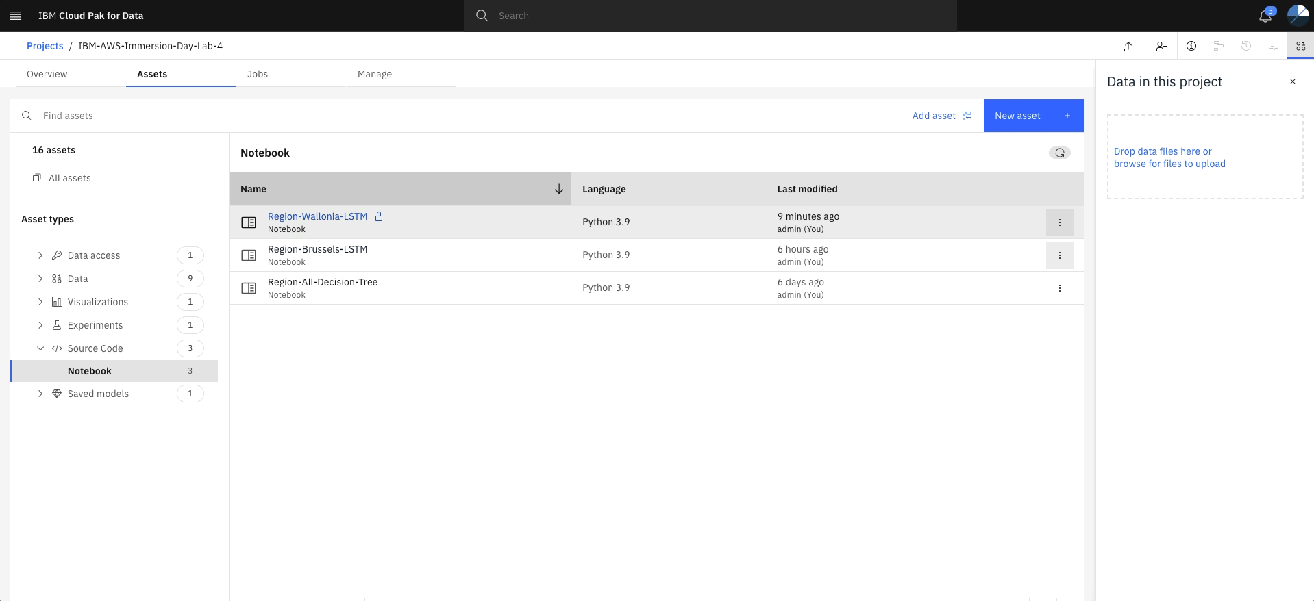Click the Experiments tree label
The width and height of the screenshot is (1314, 601).
(95, 325)
